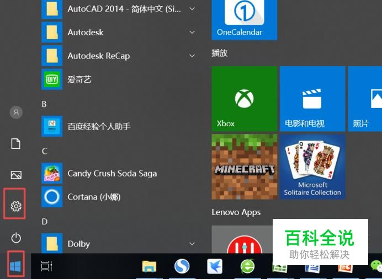The image size is (382, 279).
Task: Open the user account avatar icon
Action: point(16,112)
